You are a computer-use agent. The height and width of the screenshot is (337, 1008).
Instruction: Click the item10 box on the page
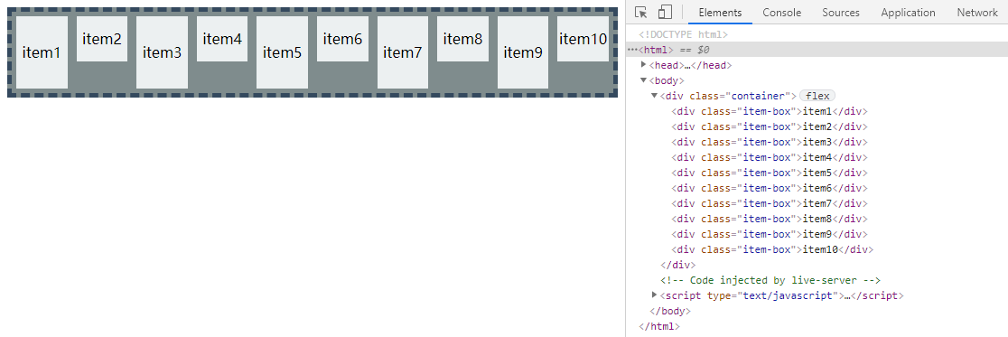coord(583,39)
